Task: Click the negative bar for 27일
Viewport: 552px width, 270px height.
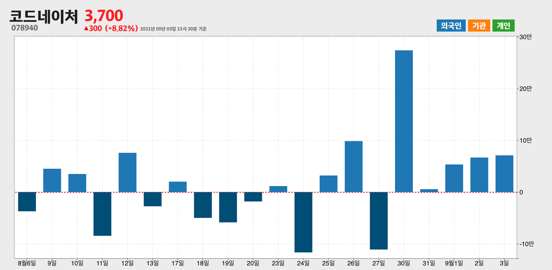Action: pyautogui.click(x=379, y=221)
